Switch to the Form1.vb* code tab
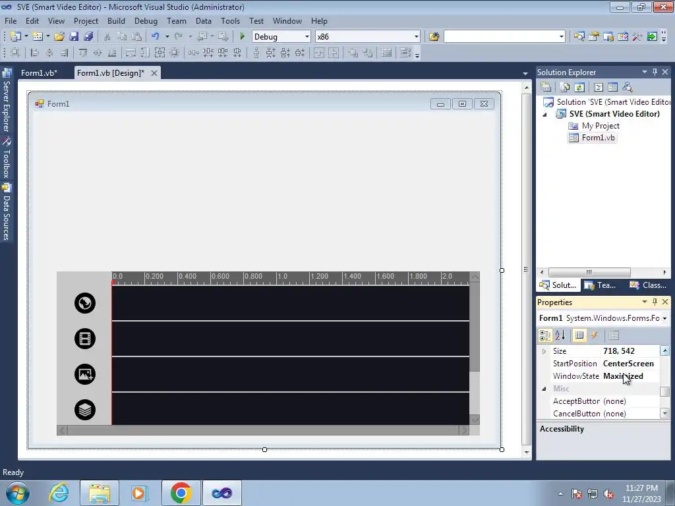The height and width of the screenshot is (506, 675). 39,72
